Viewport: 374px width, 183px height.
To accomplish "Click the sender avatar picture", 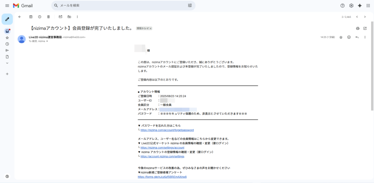I will 22,39.
